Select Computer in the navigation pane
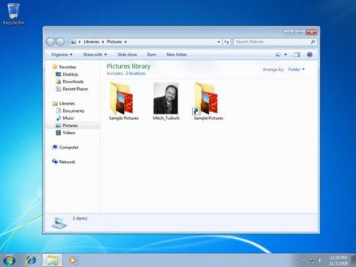 click(x=69, y=148)
